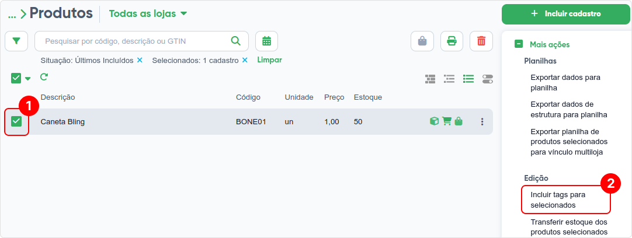
Task: Uncheck the Caneta Bling row checkbox
Action: point(16,121)
